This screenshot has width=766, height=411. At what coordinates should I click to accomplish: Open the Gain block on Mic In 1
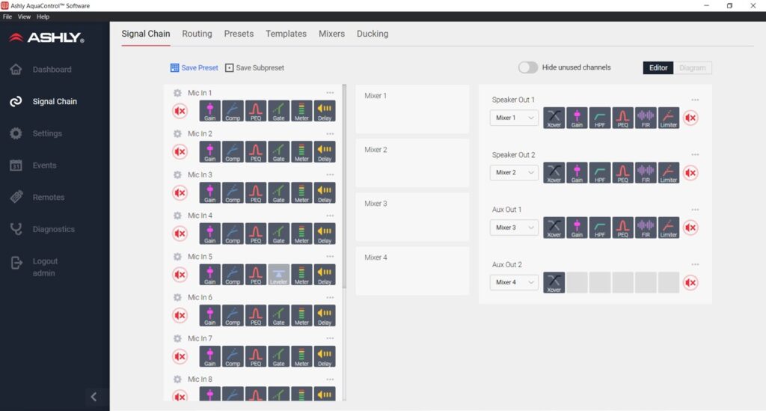click(x=210, y=111)
